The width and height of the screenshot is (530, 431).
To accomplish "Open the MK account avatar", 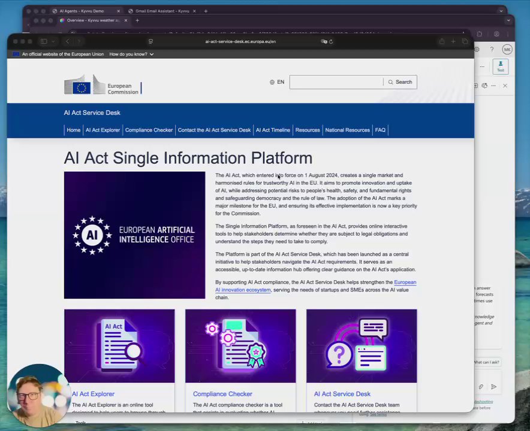I will point(507,50).
